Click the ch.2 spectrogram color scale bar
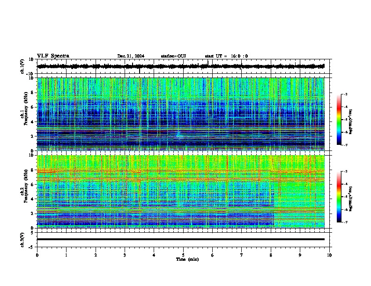371x286 pixels. 339,197
